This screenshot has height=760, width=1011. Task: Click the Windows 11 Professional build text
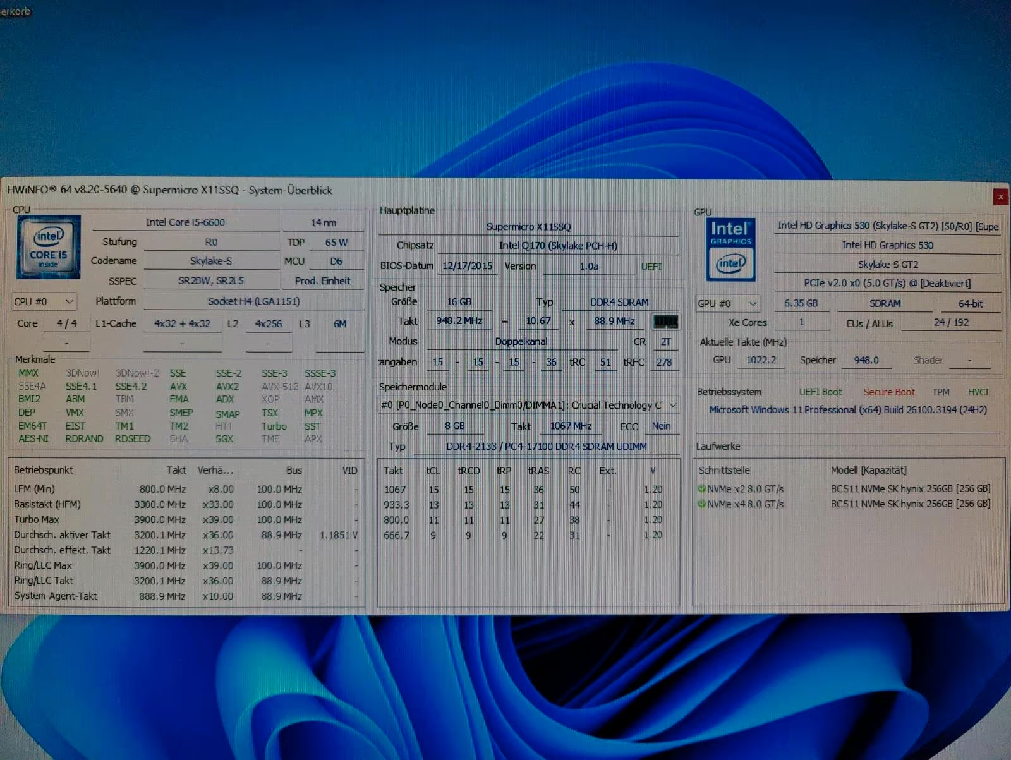tap(848, 410)
